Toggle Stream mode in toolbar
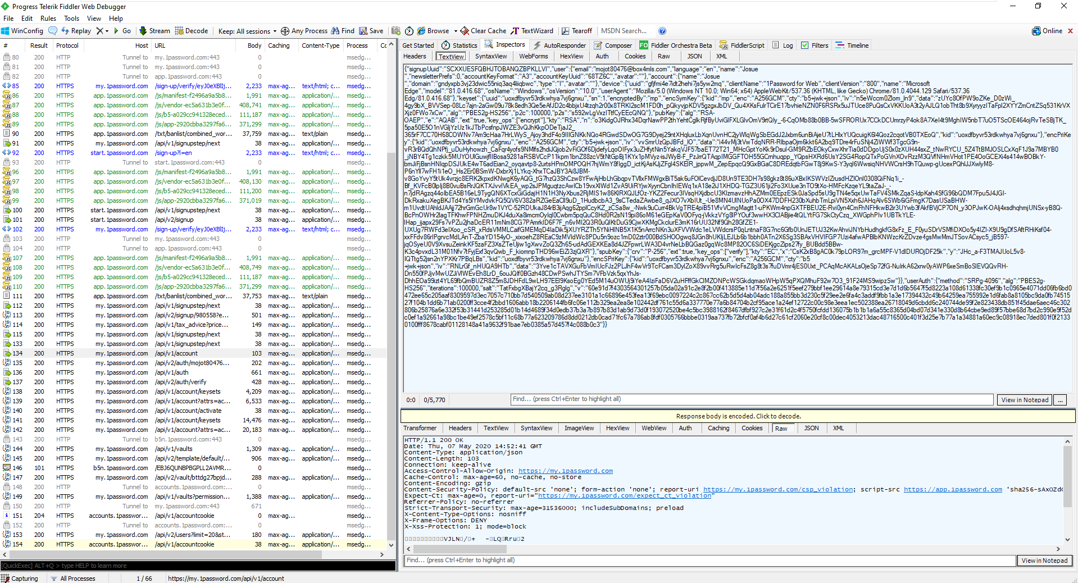 [x=154, y=31]
